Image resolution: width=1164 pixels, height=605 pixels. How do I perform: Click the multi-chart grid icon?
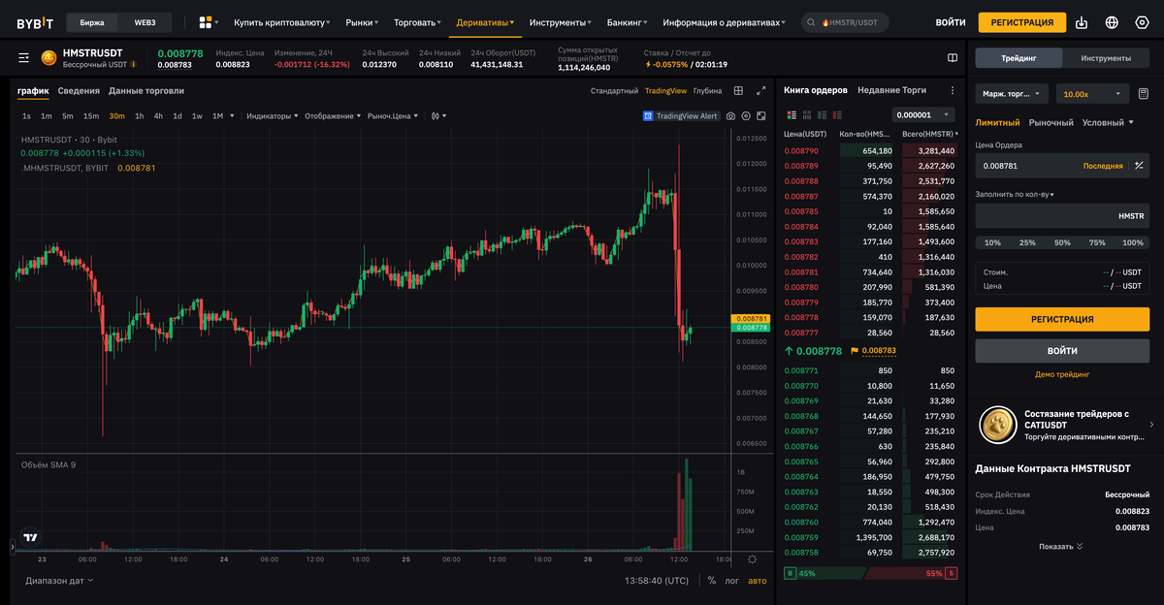[x=738, y=90]
